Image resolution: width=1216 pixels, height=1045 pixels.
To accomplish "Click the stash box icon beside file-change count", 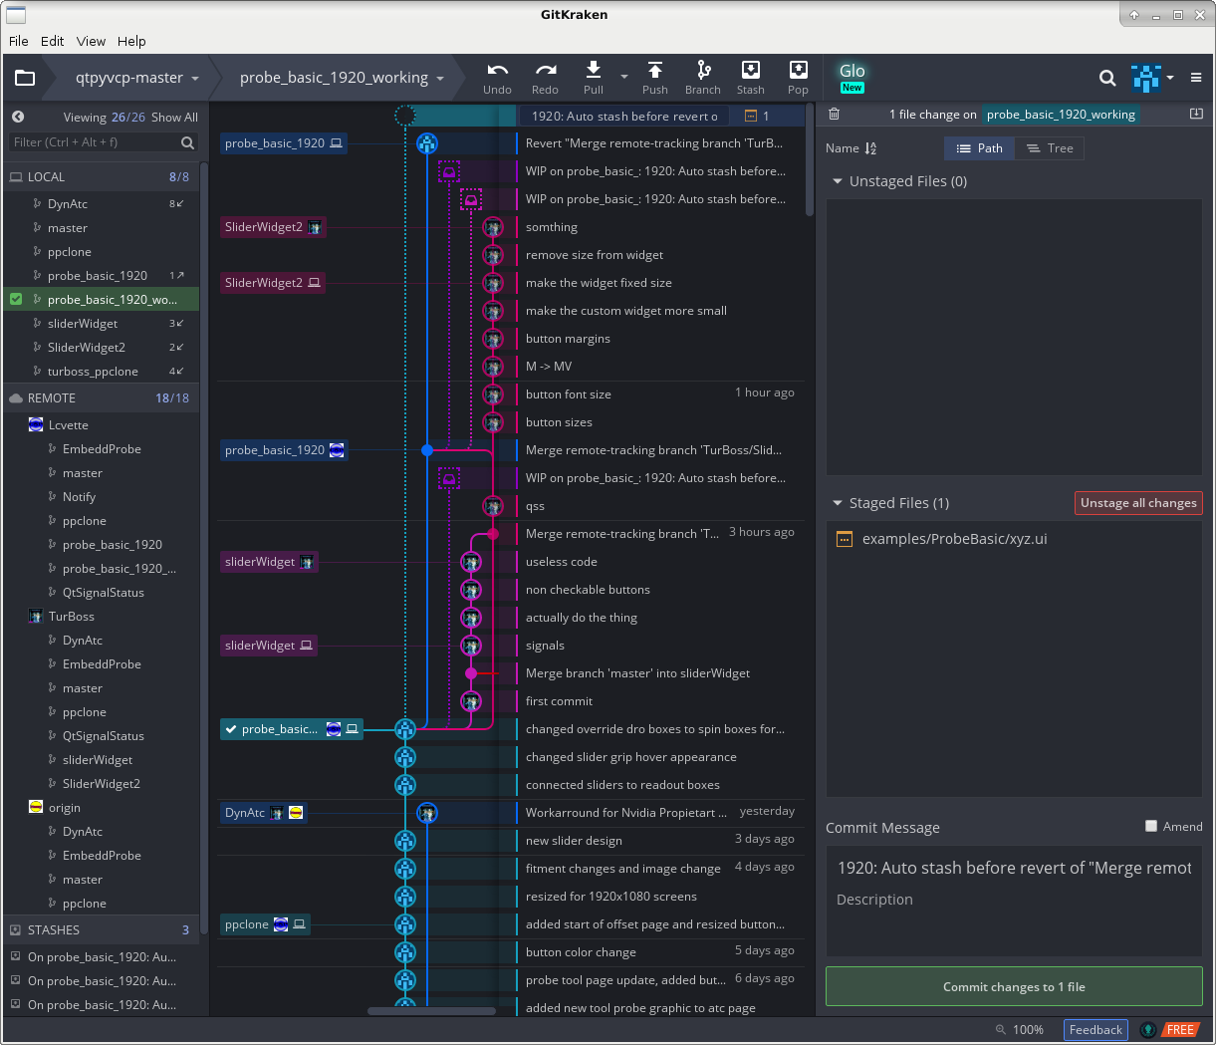I will pos(1196,114).
